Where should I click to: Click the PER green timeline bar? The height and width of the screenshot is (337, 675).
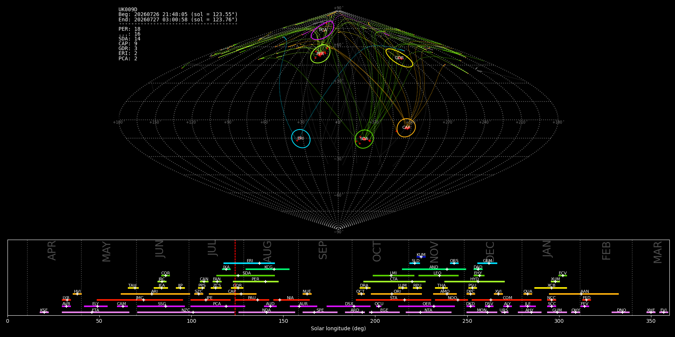click(x=256, y=282)
